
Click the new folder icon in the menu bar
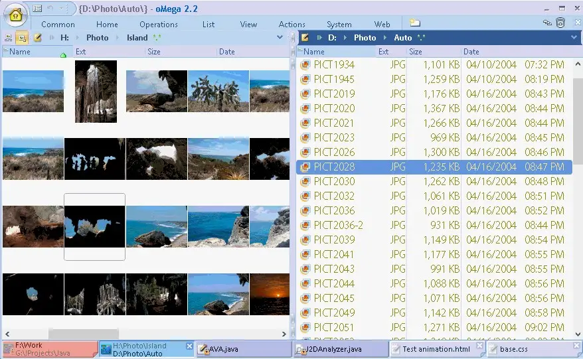tap(415, 23)
